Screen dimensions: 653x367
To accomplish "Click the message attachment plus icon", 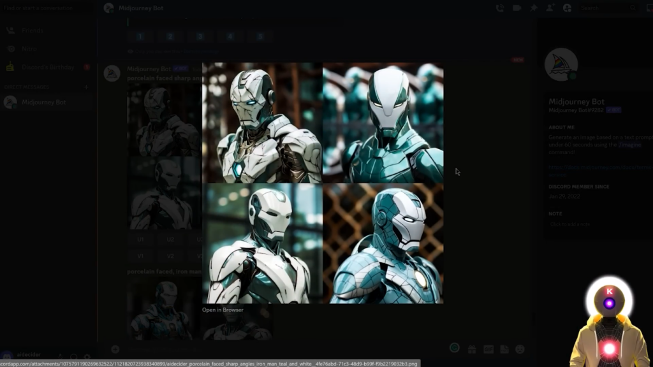I will click(115, 350).
